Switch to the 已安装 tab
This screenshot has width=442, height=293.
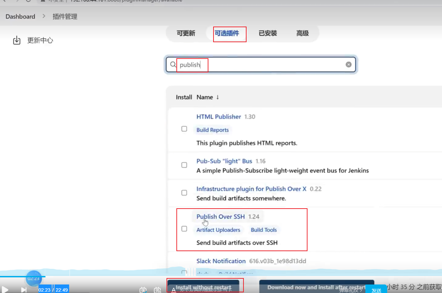(268, 33)
